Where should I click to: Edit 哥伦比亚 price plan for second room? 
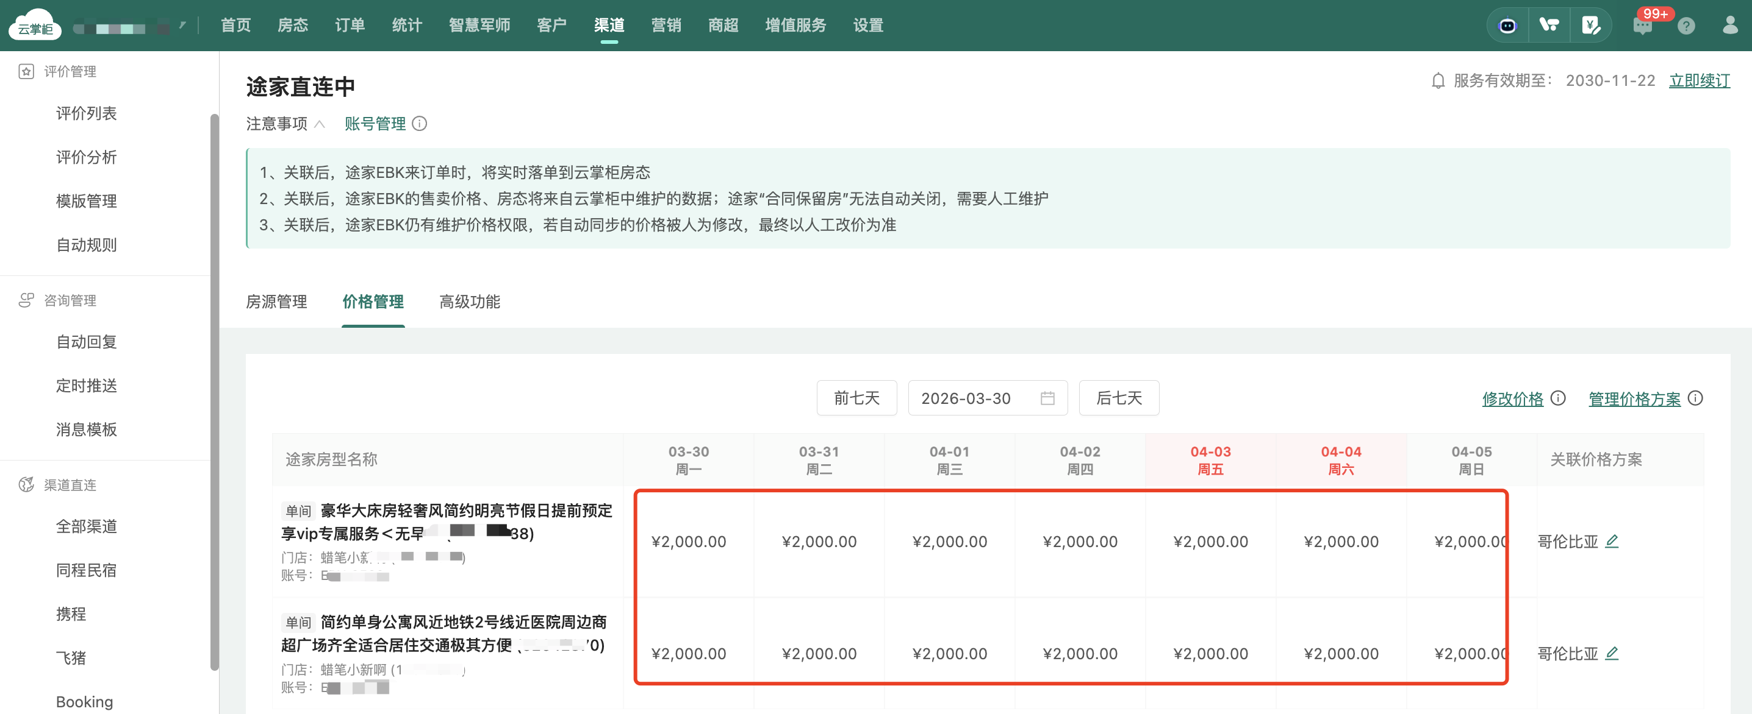pos(1611,653)
